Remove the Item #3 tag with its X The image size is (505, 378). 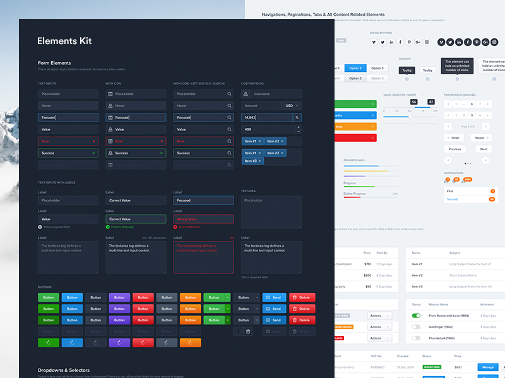[260, 161]
